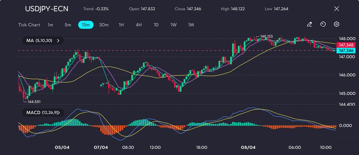Click the chart reset refresh icon
The width and height of the screenshot is (359, 155).
point(323,24)
